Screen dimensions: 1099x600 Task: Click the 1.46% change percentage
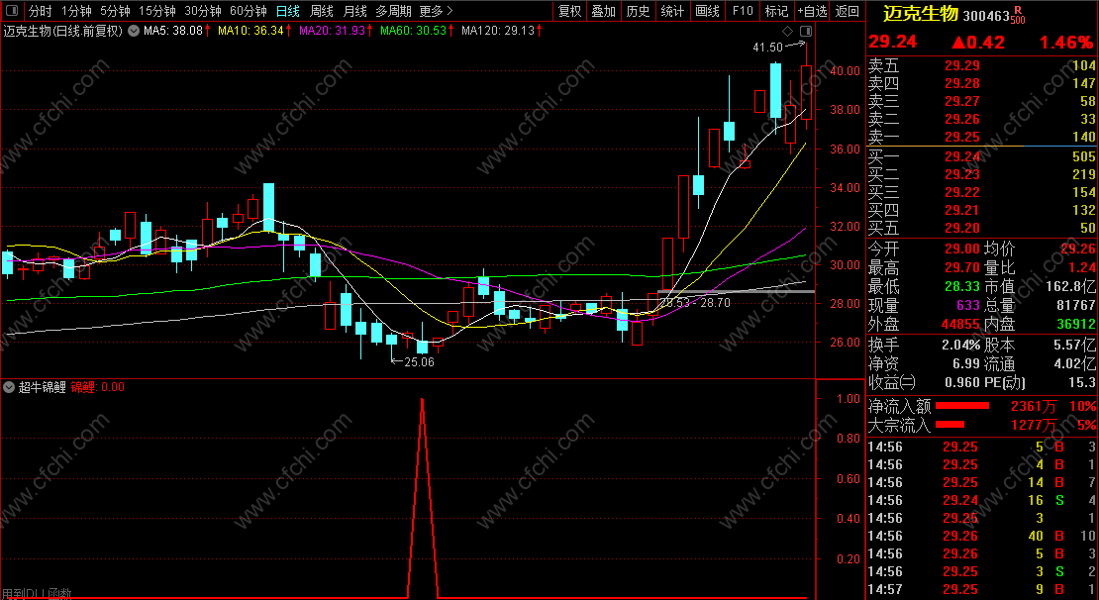1065,42
